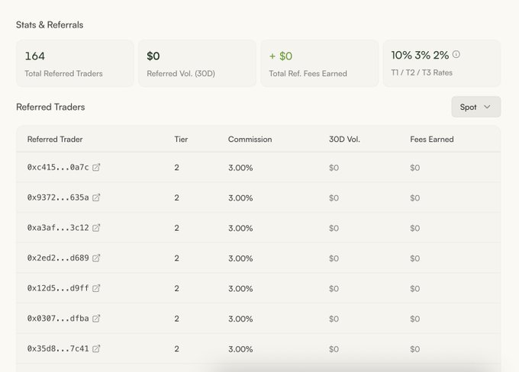Open the Spot market dropdown
Viewport: 519px width, 372px height.
476,107
